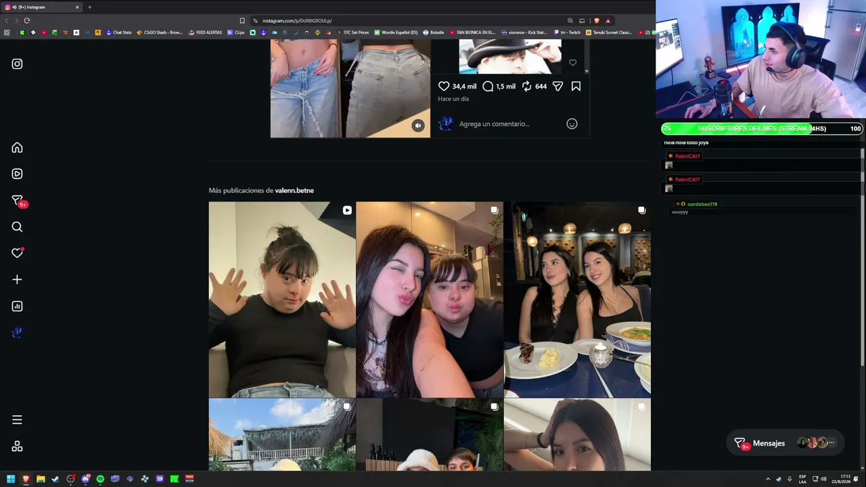Open a new browser tab
Screen dimensions: 866x487
[89, 7]
